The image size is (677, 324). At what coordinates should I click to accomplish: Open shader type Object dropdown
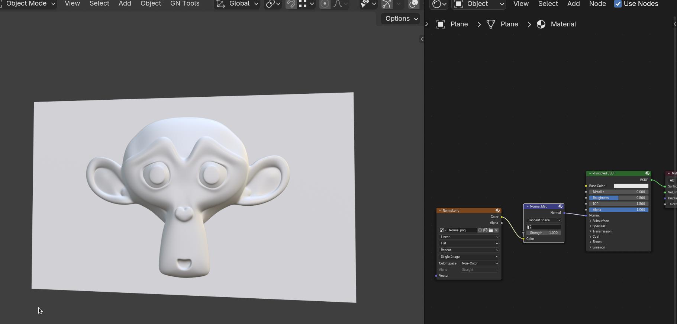pyautogui.click(x=479, y=4)
